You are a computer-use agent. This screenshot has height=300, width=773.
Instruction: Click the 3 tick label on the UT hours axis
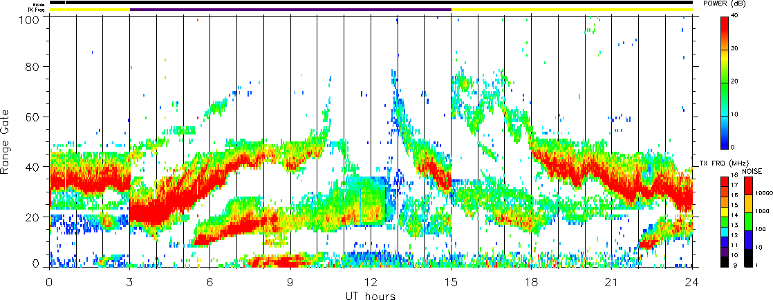[x=130, y=282]
